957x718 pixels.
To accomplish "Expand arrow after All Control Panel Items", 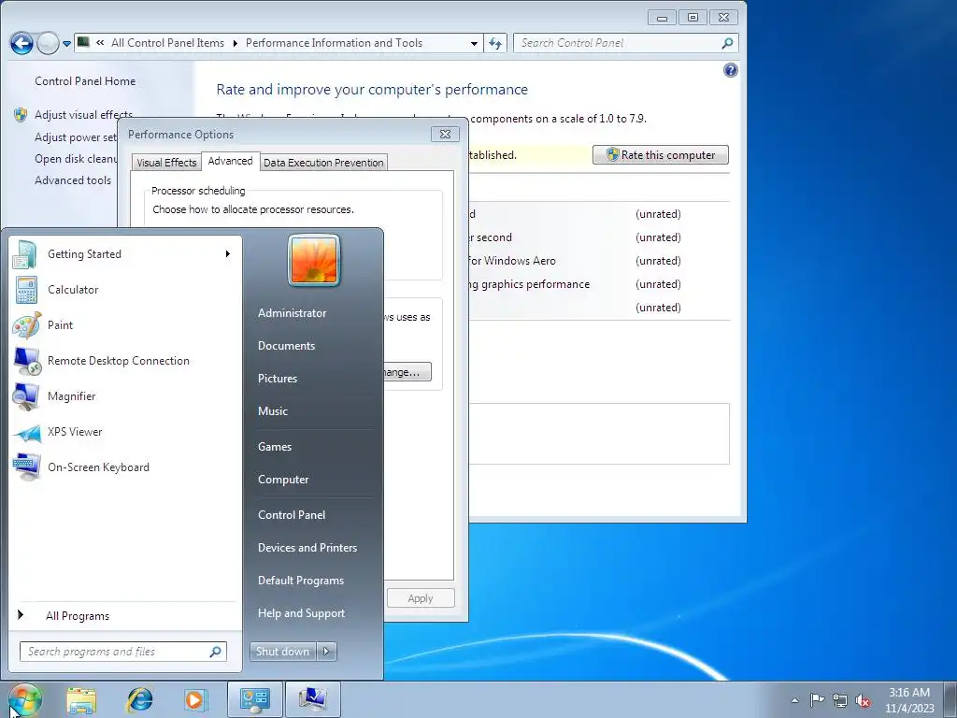I will click(235, 43).
